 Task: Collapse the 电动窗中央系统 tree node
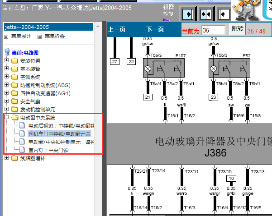[7, 117]
